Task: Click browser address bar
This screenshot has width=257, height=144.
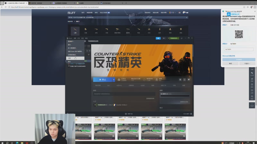Action: (x=125, y=7)
